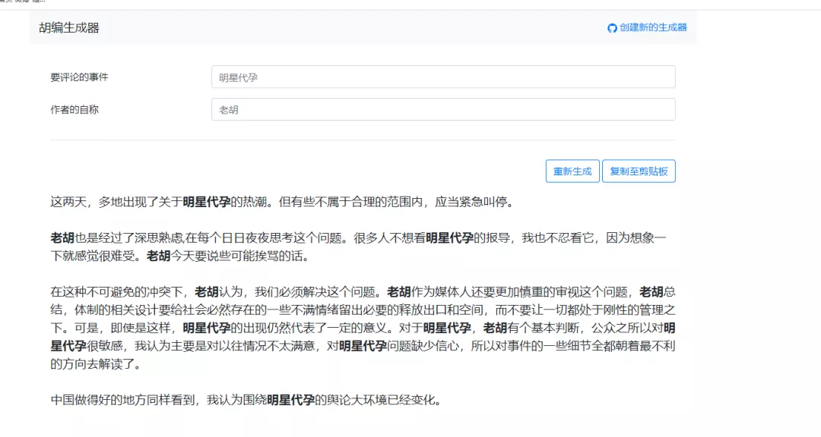Image resolution: width=821 pixels, height=437 pixels.
Task: Click the paragraph starting 在这种不可避免的冲突下
Action: pos(363,328)
